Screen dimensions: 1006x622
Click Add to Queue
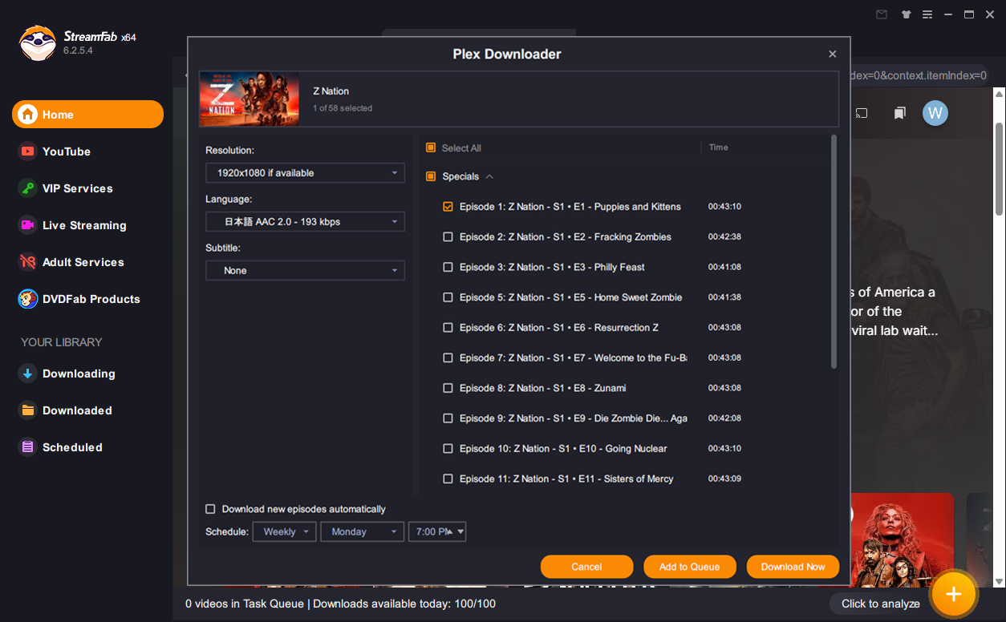click(689, 567)
